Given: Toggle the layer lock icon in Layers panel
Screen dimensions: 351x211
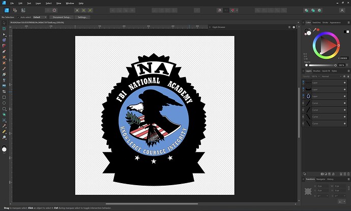Looking at the screenshot, I should [x=348, y=77].
